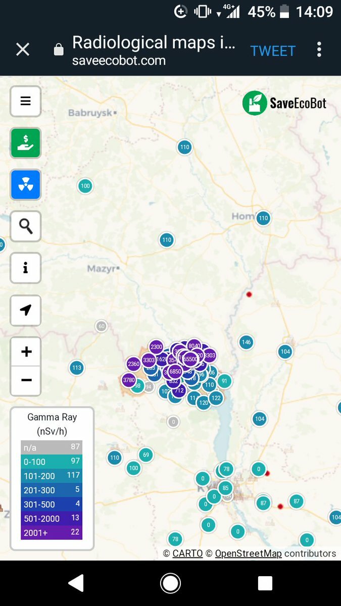Toggle the blue radiation layer button
Screen dimensions: 341x606
pyautogui.click(x=26, y=185)
